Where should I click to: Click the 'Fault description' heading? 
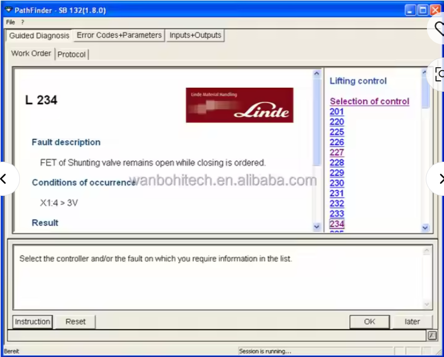click(x=66, y=142)
